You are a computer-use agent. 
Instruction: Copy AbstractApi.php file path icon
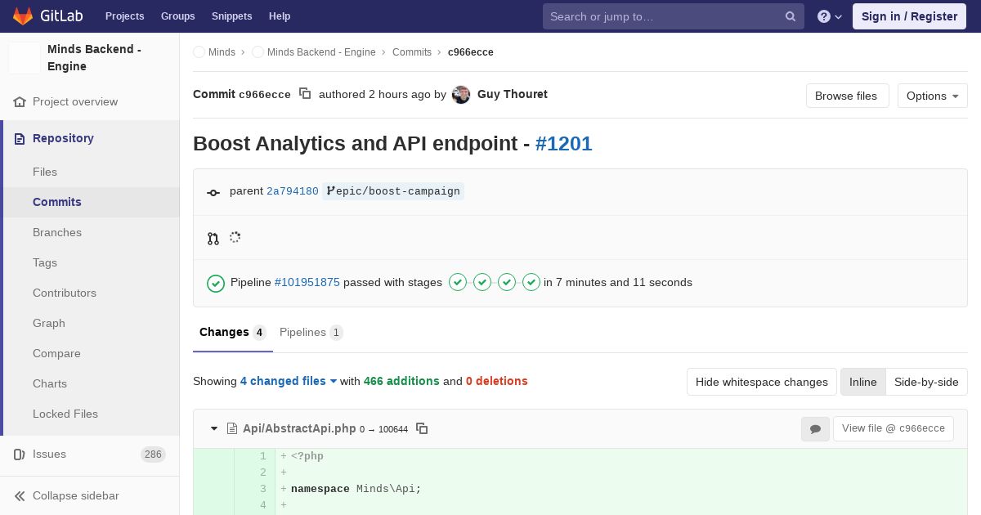pyautogui.click(x=422, y=428)
